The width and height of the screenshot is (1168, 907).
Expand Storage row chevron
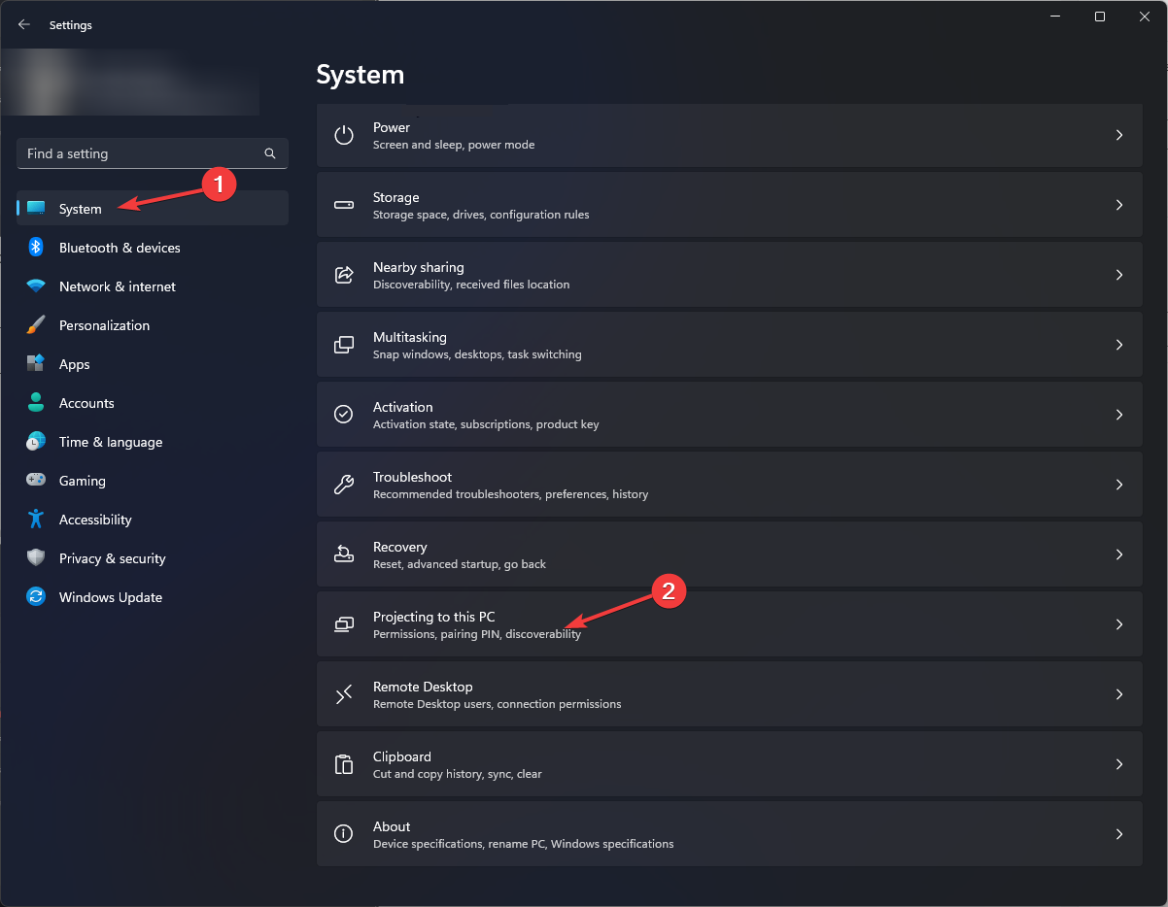pyautogui.click(x=1119, y=205)
